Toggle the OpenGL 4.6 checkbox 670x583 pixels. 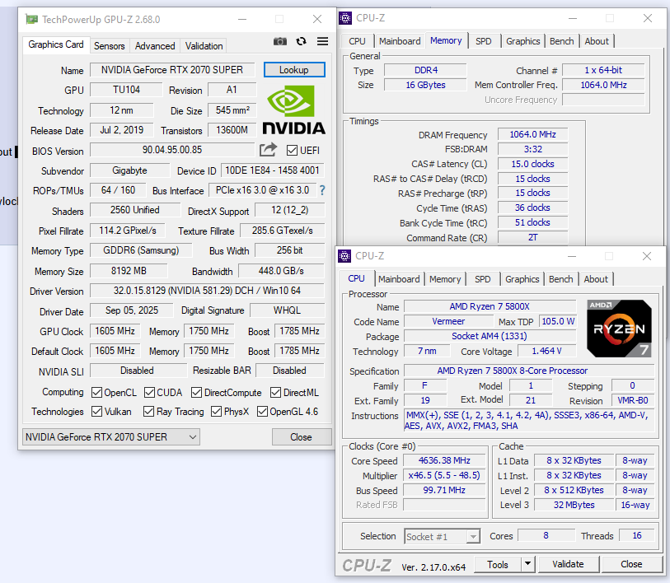[x=262, y=411]
